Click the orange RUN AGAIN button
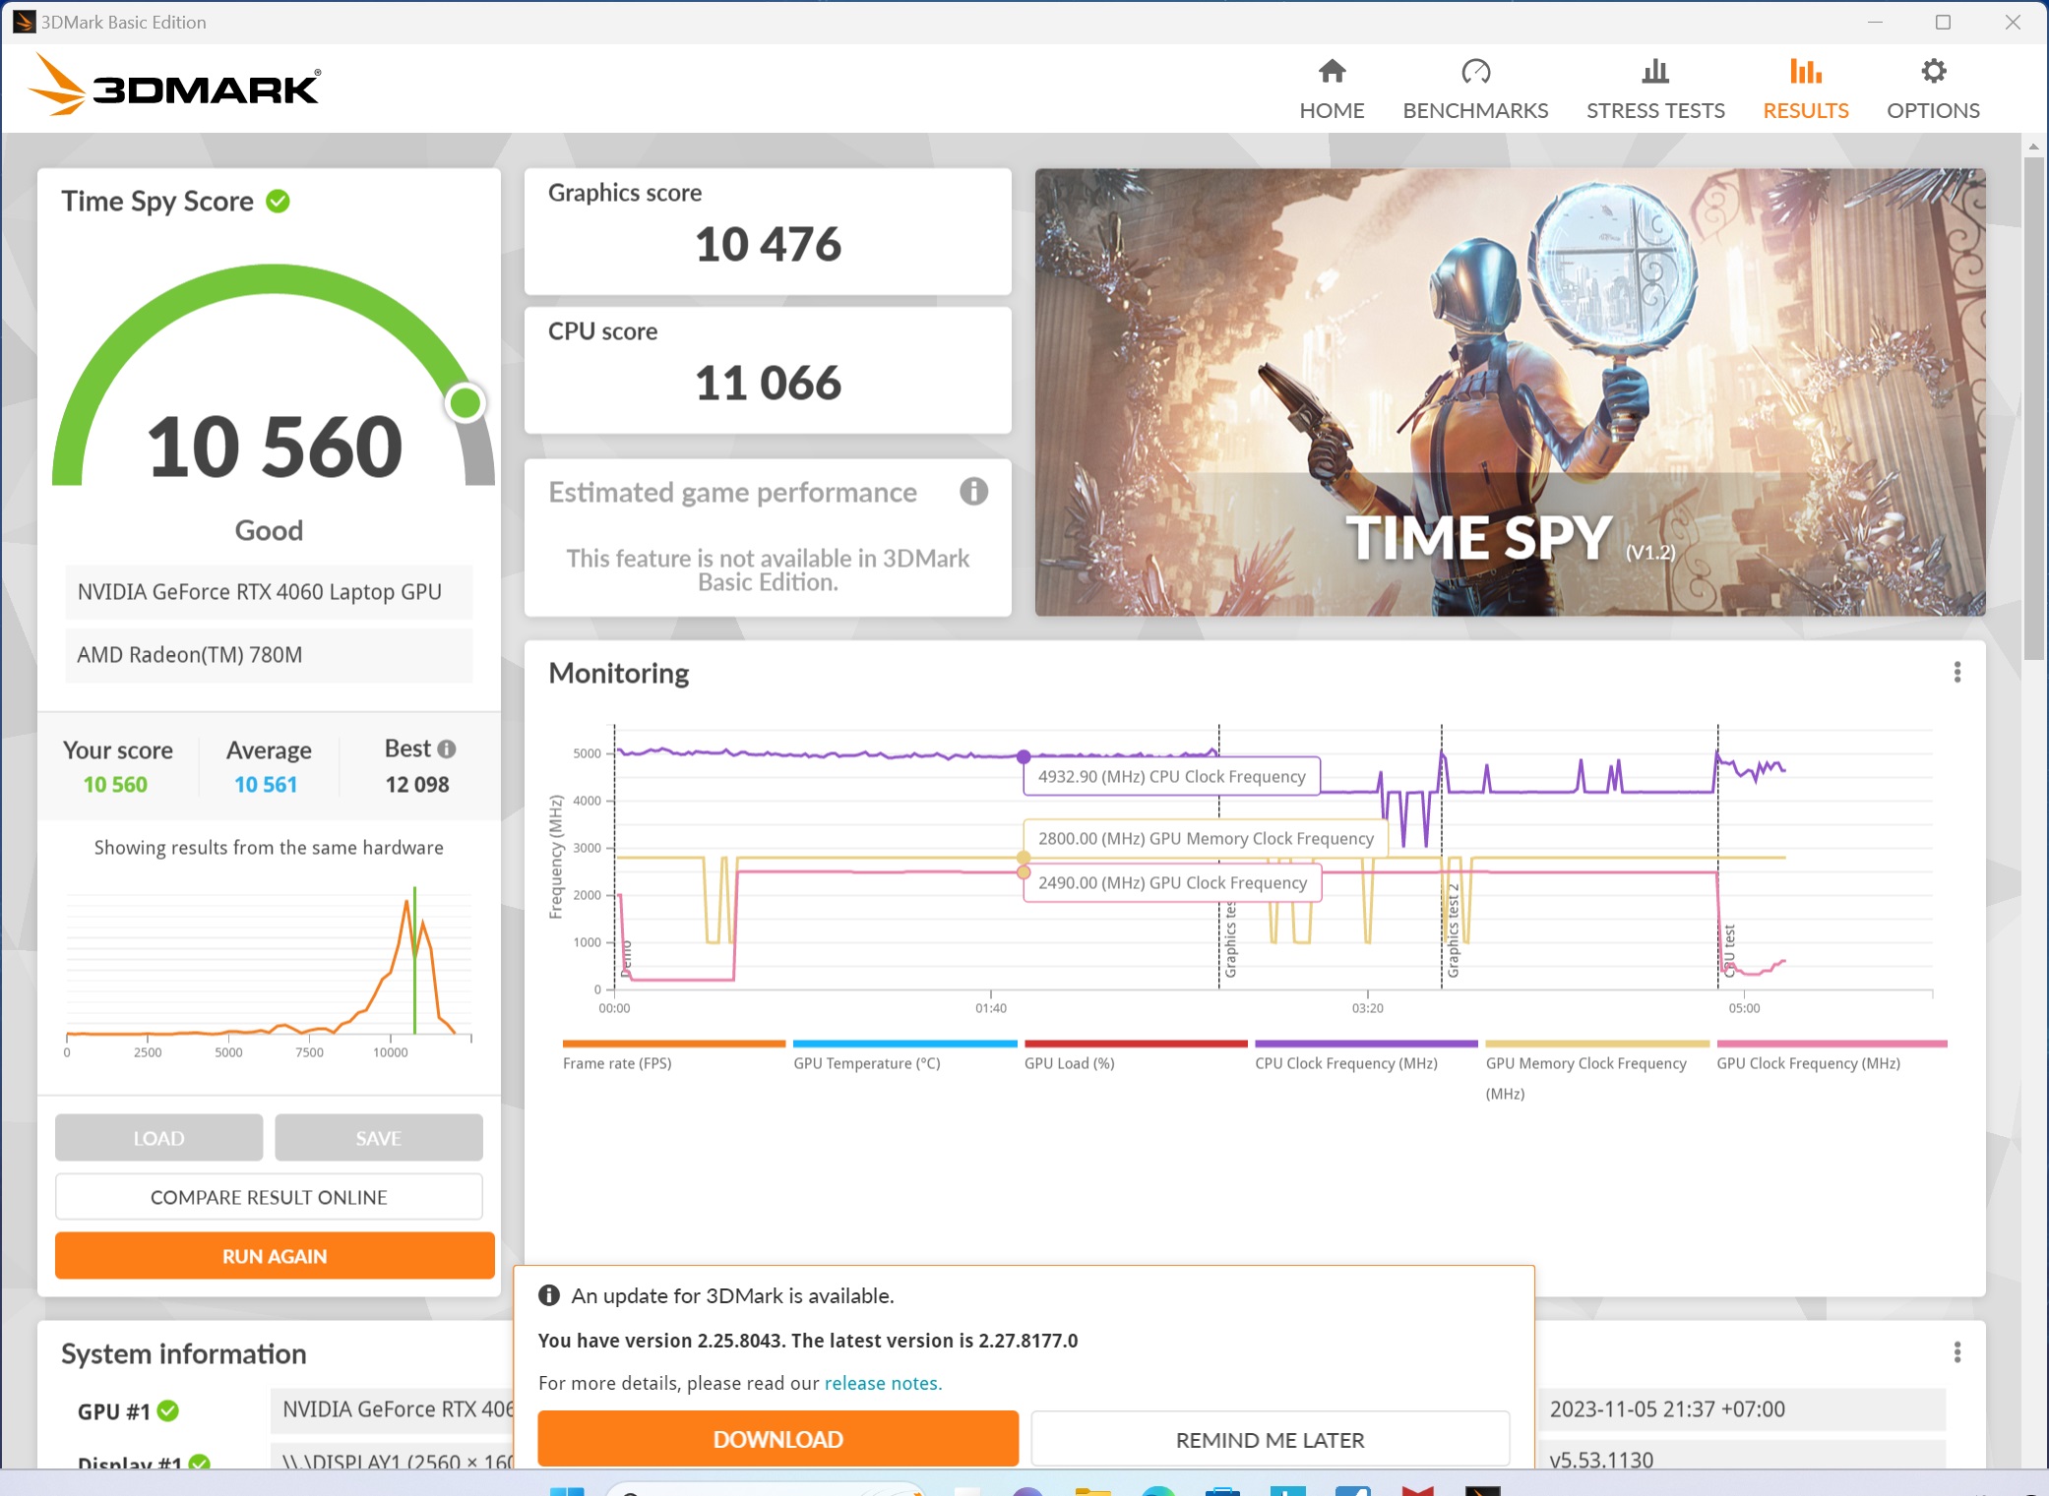This screenshot has height=1496, width=2049. pos(275,1255)
